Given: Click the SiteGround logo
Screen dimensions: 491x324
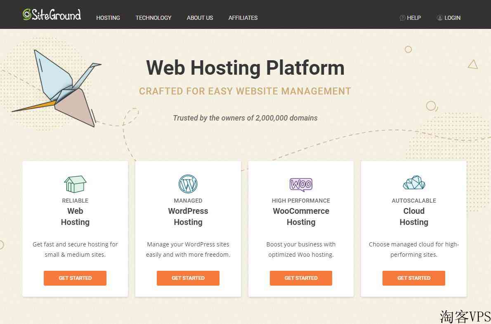Looking at the screenshot, I should click(x=52, y=15).
